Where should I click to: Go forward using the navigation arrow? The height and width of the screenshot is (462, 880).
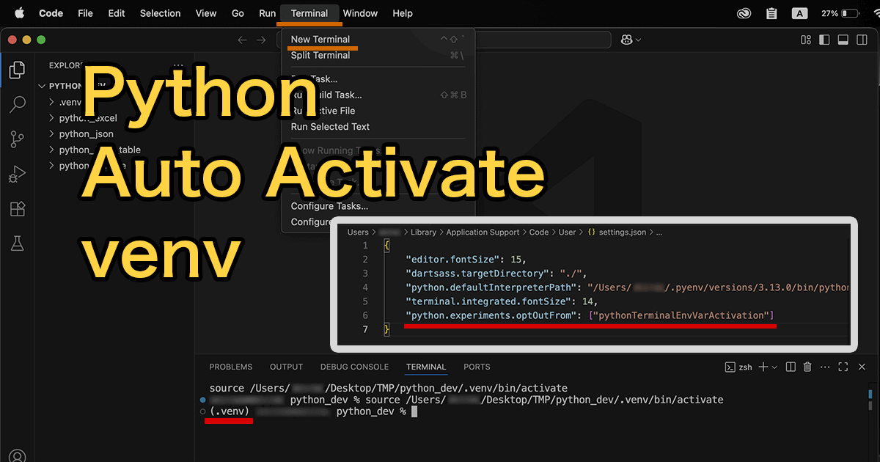point(261,40)
